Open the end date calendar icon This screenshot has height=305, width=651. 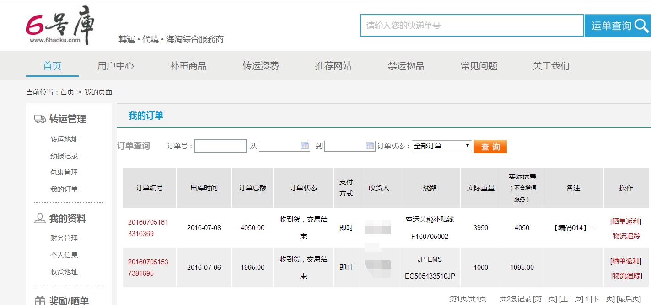click(x=370, y=146)
